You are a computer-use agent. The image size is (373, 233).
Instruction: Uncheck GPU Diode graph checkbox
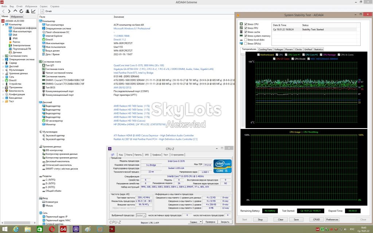[x=292, y=59]
